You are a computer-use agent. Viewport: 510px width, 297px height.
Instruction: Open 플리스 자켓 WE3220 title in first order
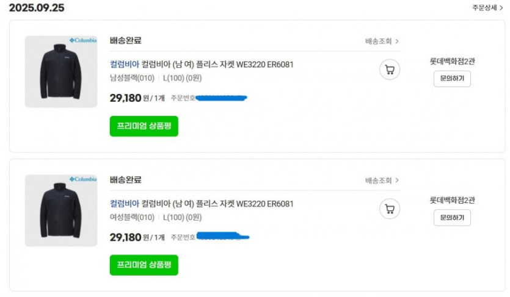tap(218, 65)
